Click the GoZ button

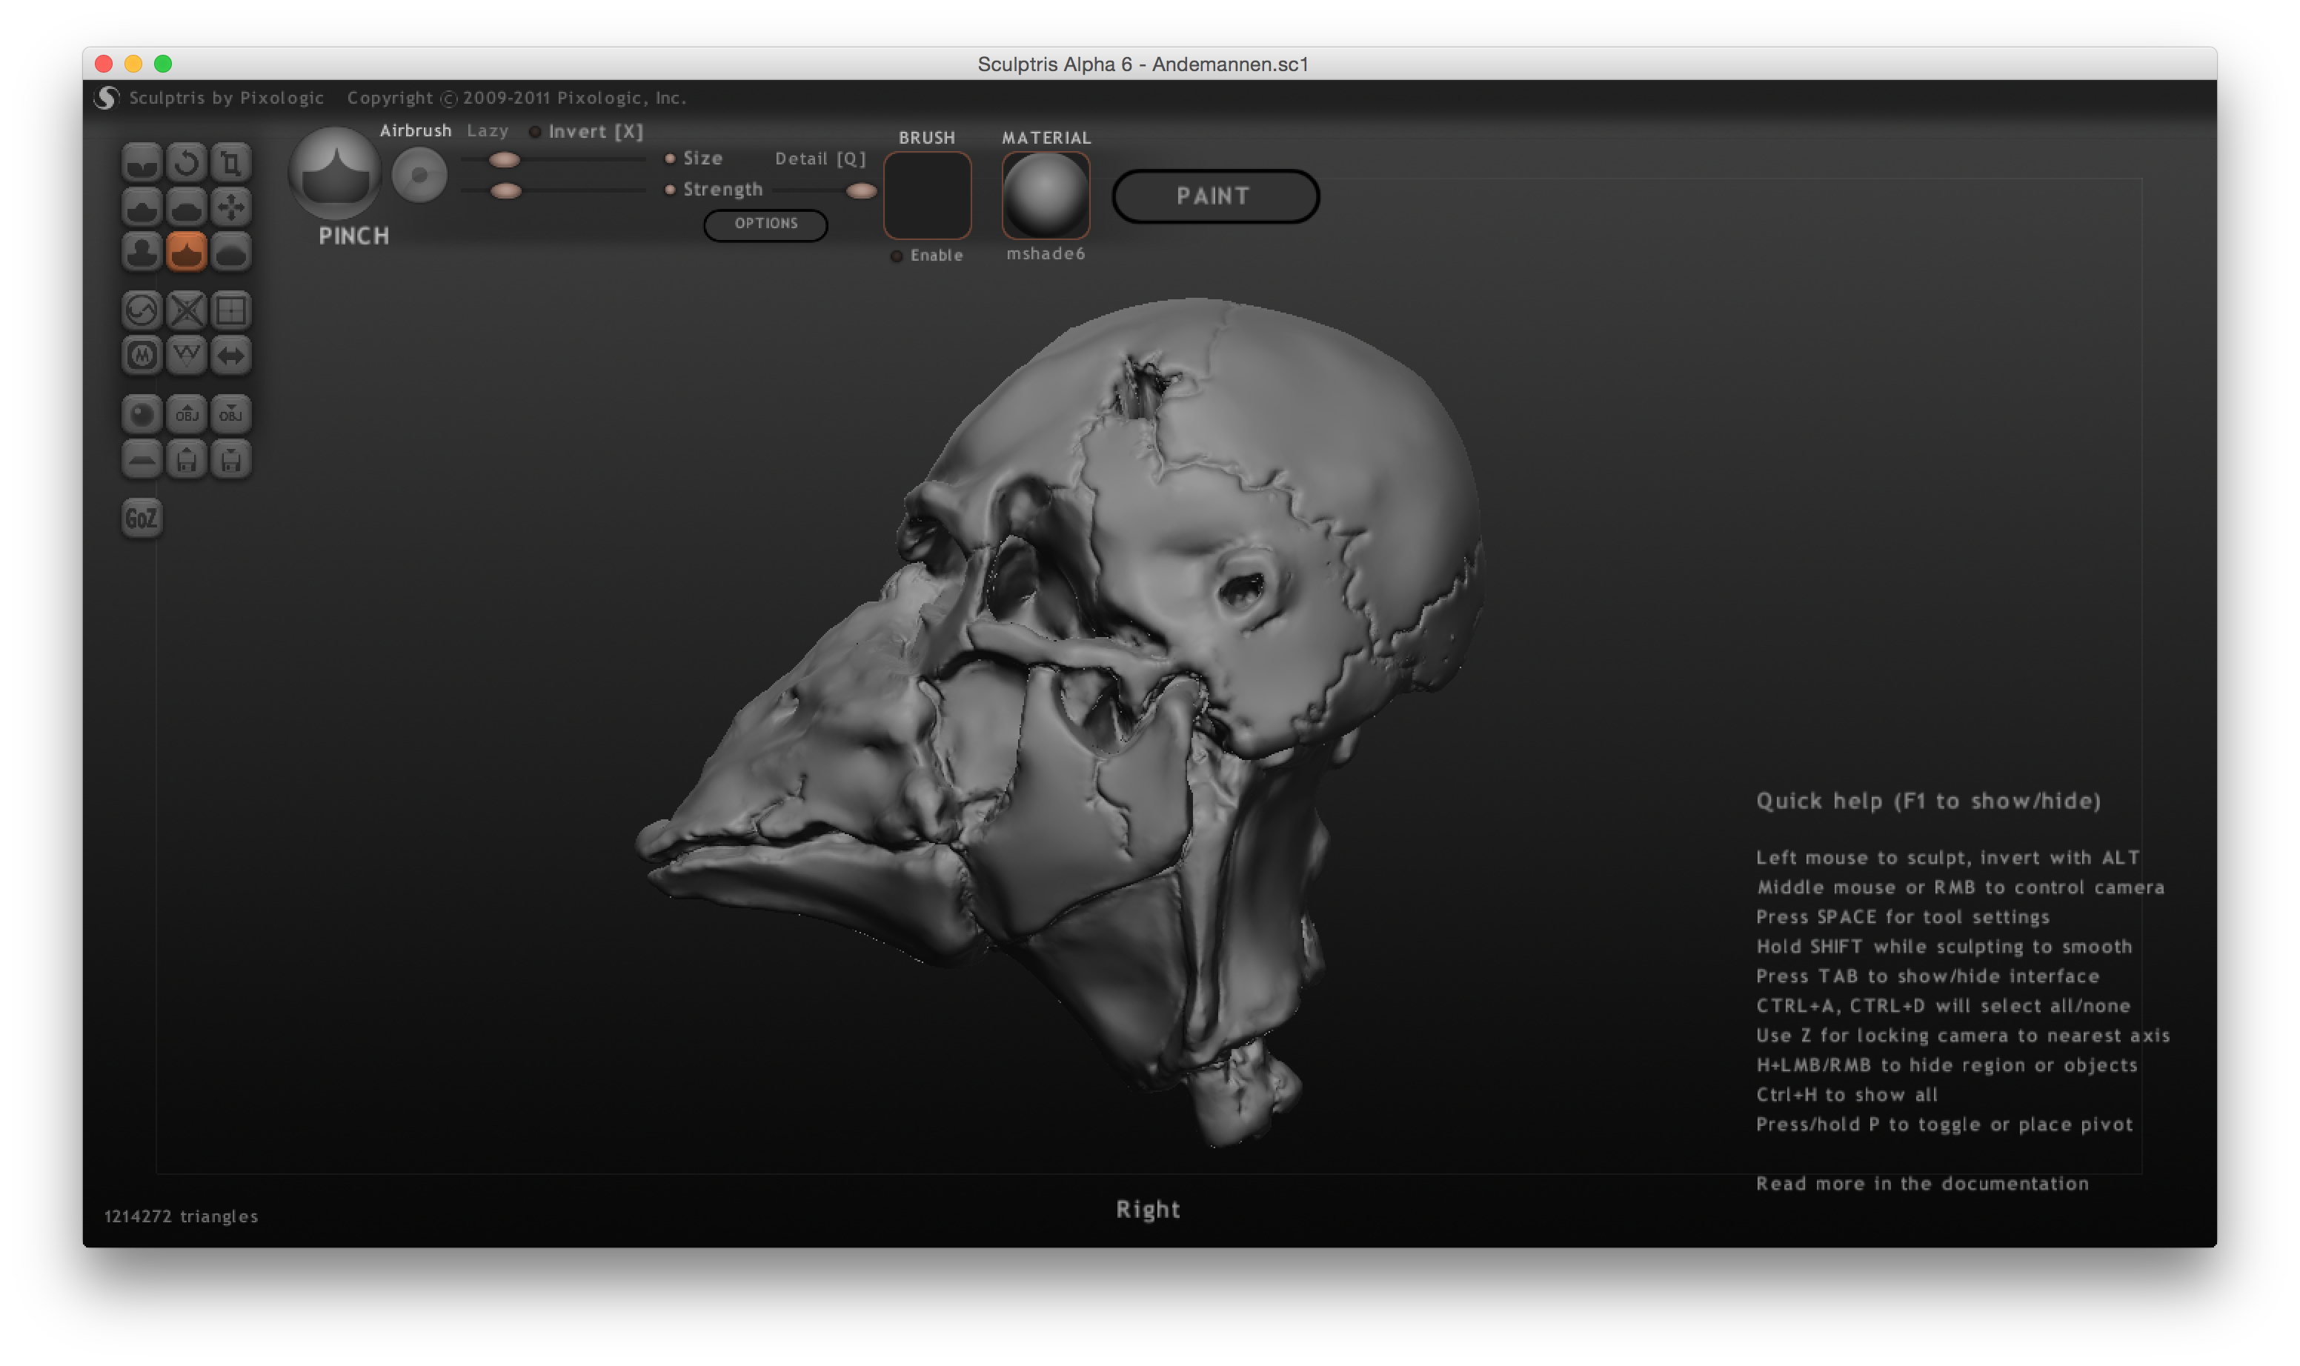point(142,519)
